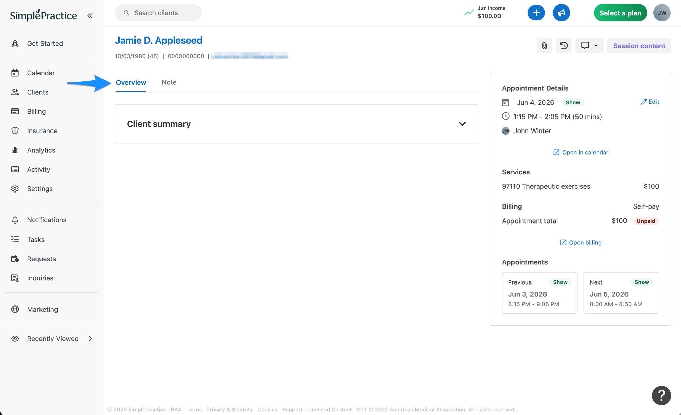Screen dimensions: 681x415
Task: Open Jamie D. Appleseed client name link
Action: coord(158,40)
